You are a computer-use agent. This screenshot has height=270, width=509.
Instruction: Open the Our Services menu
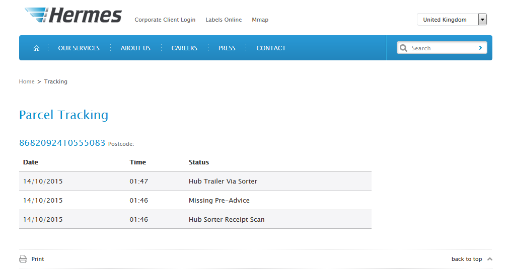(x=79, y=48)
